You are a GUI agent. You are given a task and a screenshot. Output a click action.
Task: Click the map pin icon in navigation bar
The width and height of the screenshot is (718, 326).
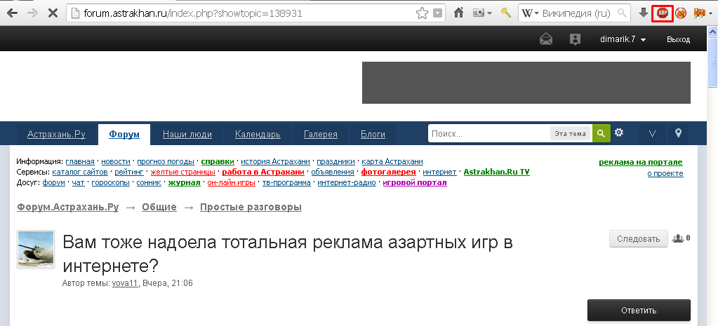click(x=678, y=133)
